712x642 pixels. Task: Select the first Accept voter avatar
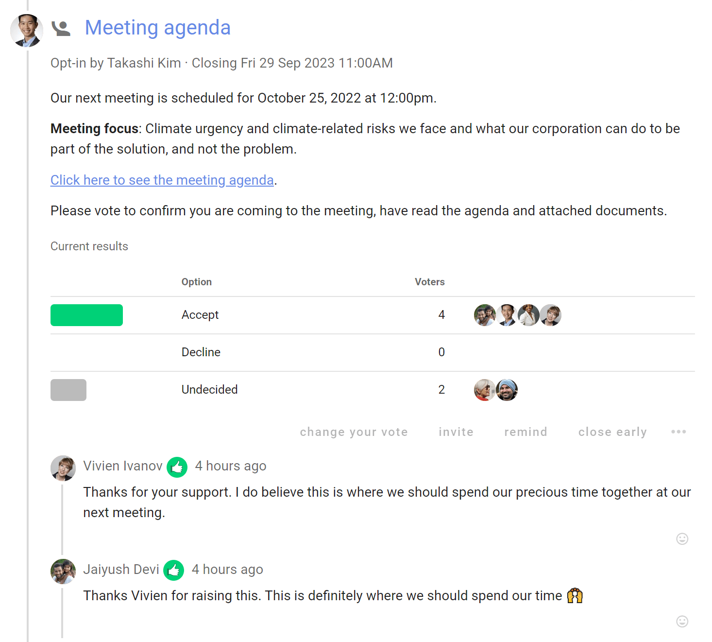485,315
